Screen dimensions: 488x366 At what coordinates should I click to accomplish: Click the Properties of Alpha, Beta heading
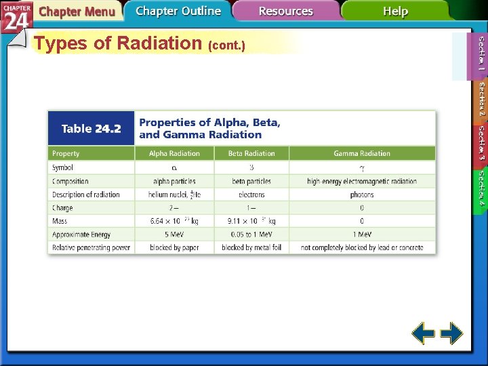209,128
